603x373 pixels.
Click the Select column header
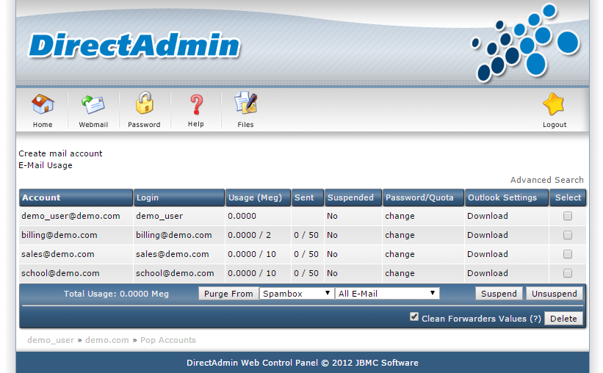tap(568, 198)
